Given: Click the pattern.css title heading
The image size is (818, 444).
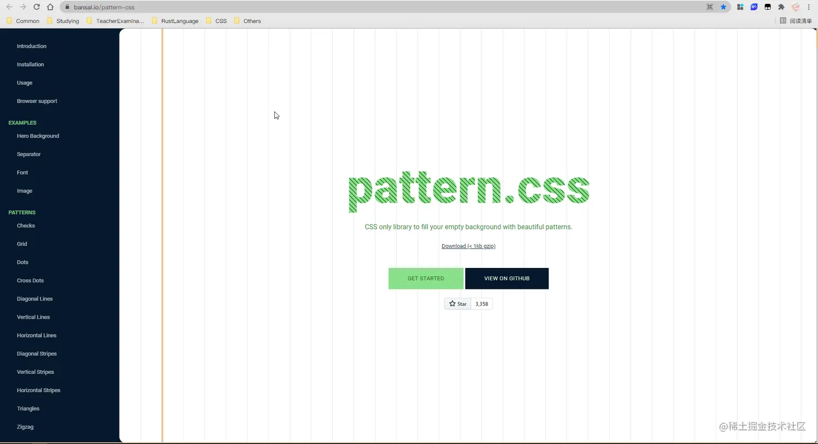Looking at the screenshot, I should point(469,191).
